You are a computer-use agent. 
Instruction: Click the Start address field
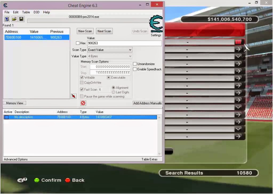click(x=110, y=67)
